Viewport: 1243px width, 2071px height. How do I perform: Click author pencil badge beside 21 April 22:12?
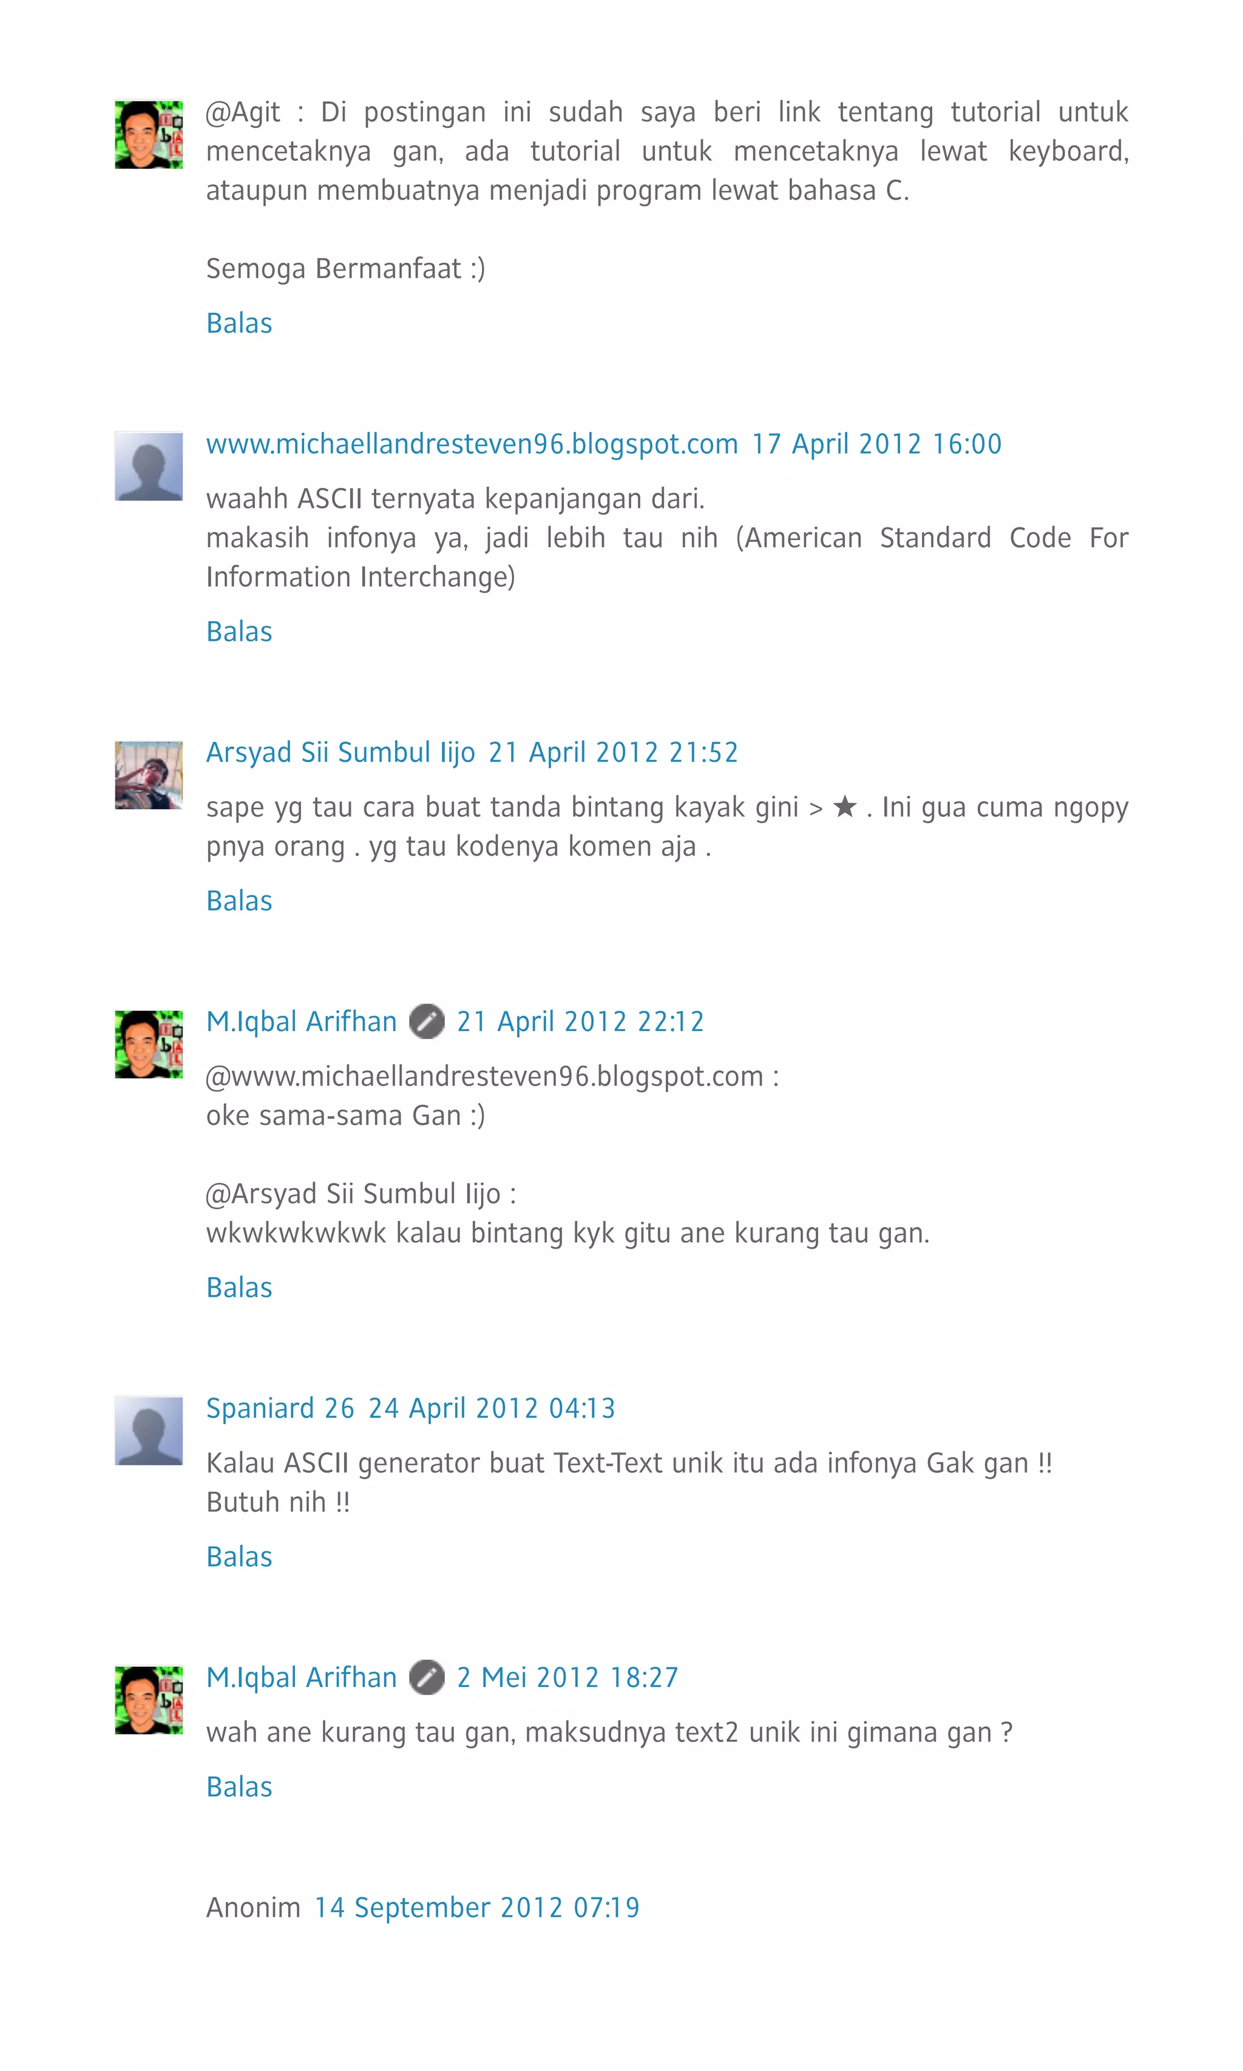click(426, 1022)
